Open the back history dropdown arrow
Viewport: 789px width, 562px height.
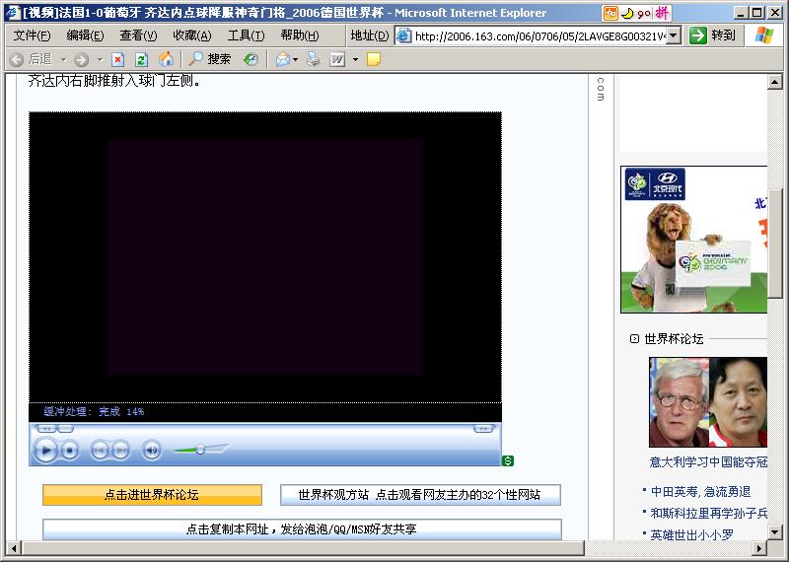point(63,60)
